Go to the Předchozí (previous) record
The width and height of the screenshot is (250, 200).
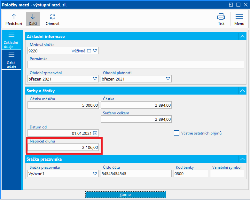point(14,19)
